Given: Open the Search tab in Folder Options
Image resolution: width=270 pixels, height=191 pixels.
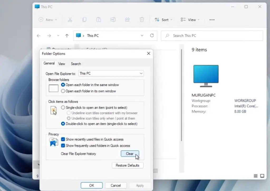Looking at the screenshot, I should 76,64.
